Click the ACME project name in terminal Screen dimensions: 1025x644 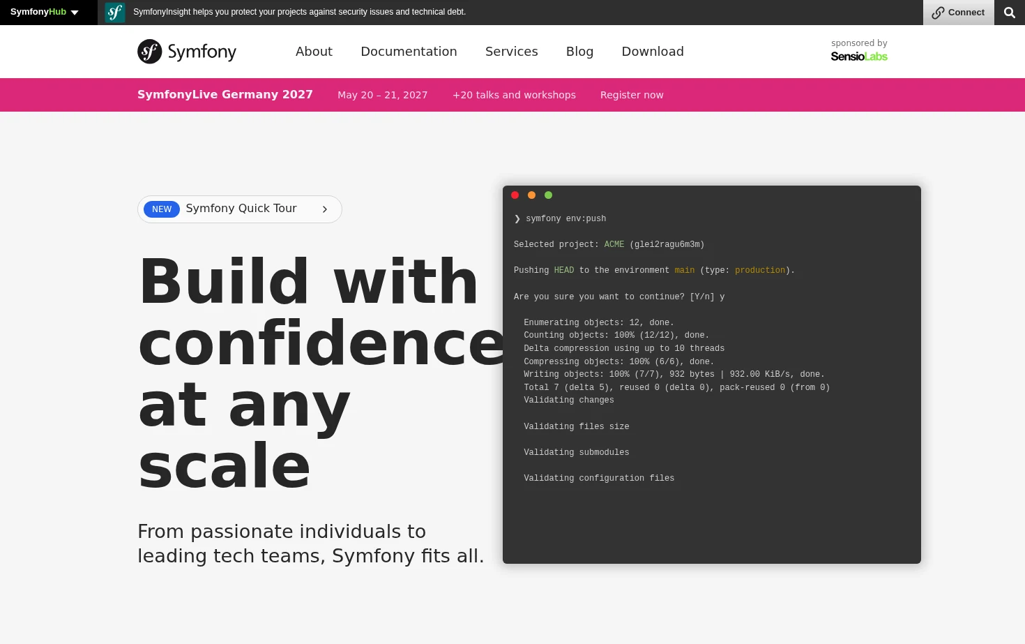point(614,244)
